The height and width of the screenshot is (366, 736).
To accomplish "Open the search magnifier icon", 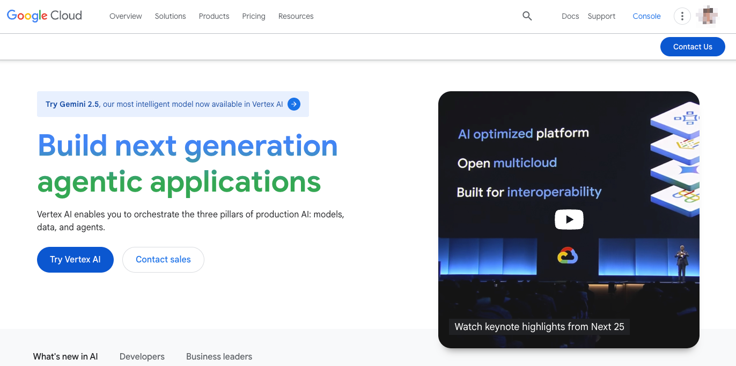I will click(527, 16).
